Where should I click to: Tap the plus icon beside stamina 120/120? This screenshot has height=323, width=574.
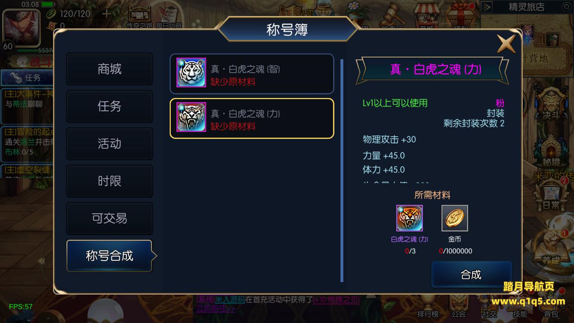pos(107,13)
